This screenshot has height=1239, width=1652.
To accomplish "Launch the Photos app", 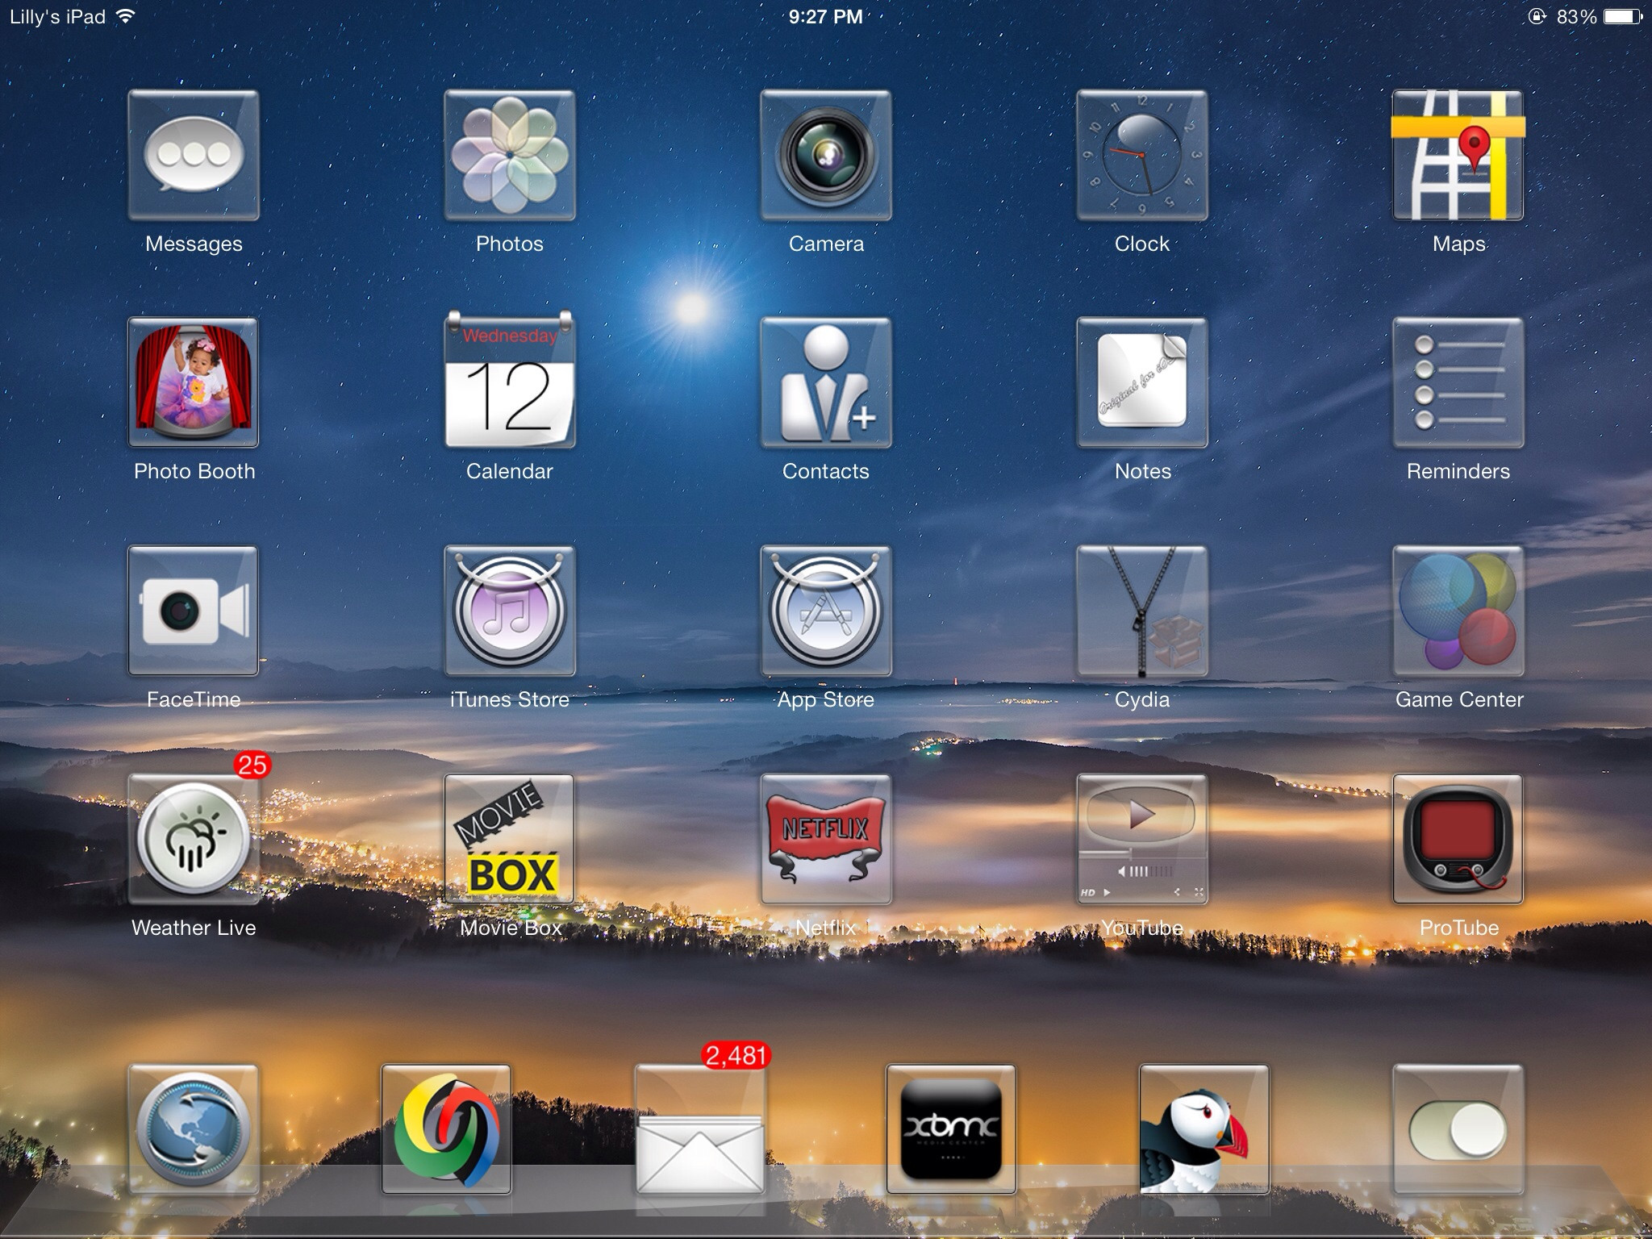I will (x=510, y=155).
